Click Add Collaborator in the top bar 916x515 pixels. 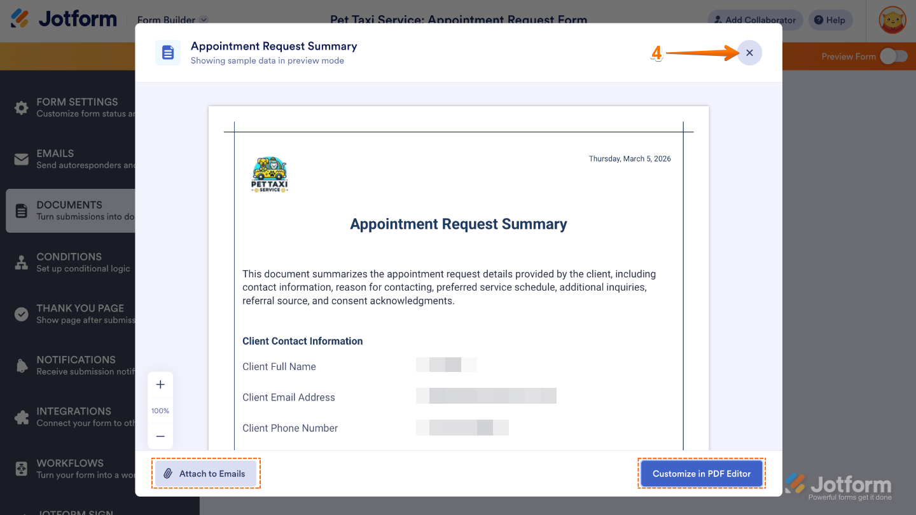click(754, 20)
